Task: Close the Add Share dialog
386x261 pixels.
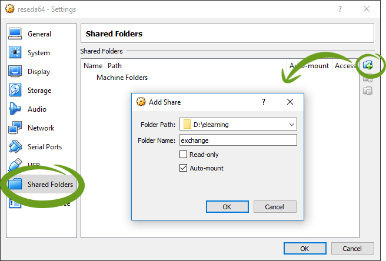Action: click(x=289, y=102)
